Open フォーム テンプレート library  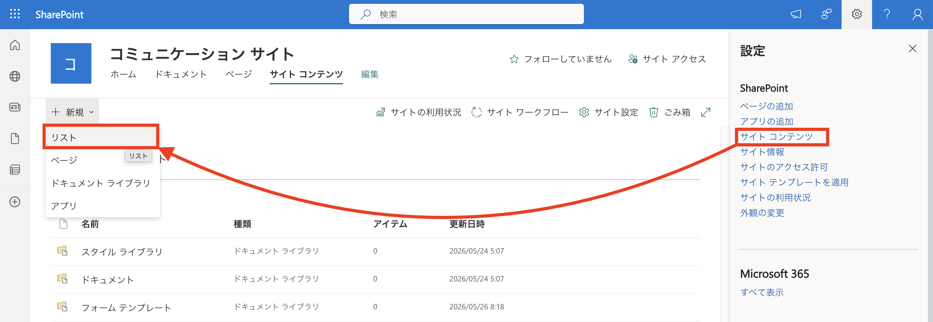pos(126,307)
